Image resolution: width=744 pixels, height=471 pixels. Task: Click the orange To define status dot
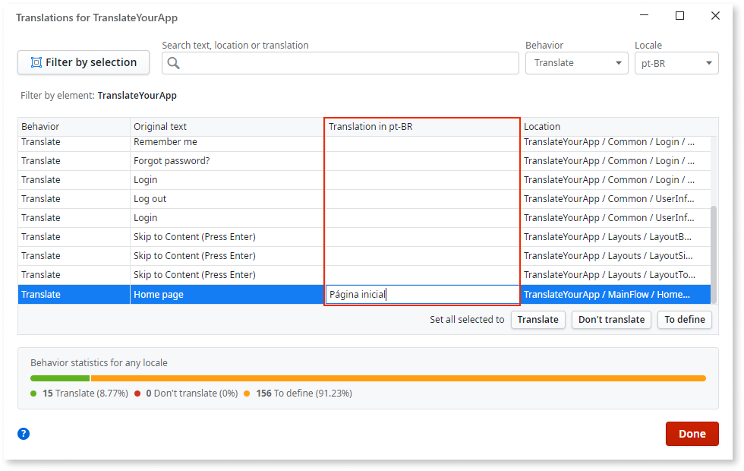coord(247,394)
